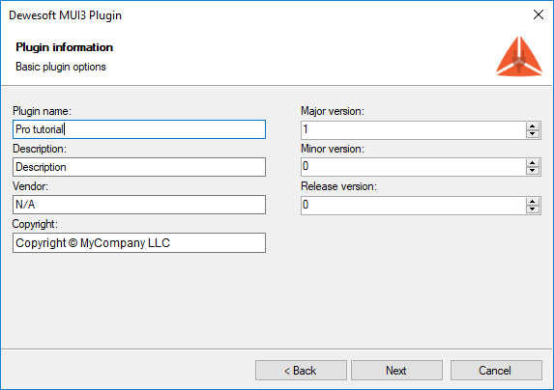Click the Copyright: label

click(x=35, y=224)
